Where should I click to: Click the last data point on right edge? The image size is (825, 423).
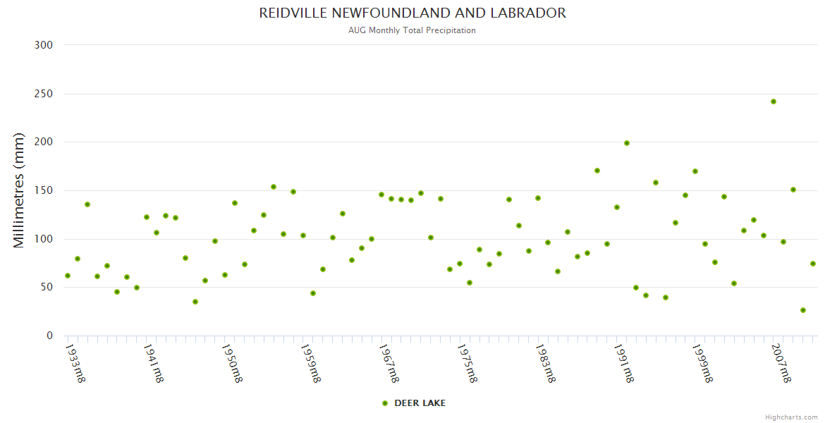(x=813, y=264)
